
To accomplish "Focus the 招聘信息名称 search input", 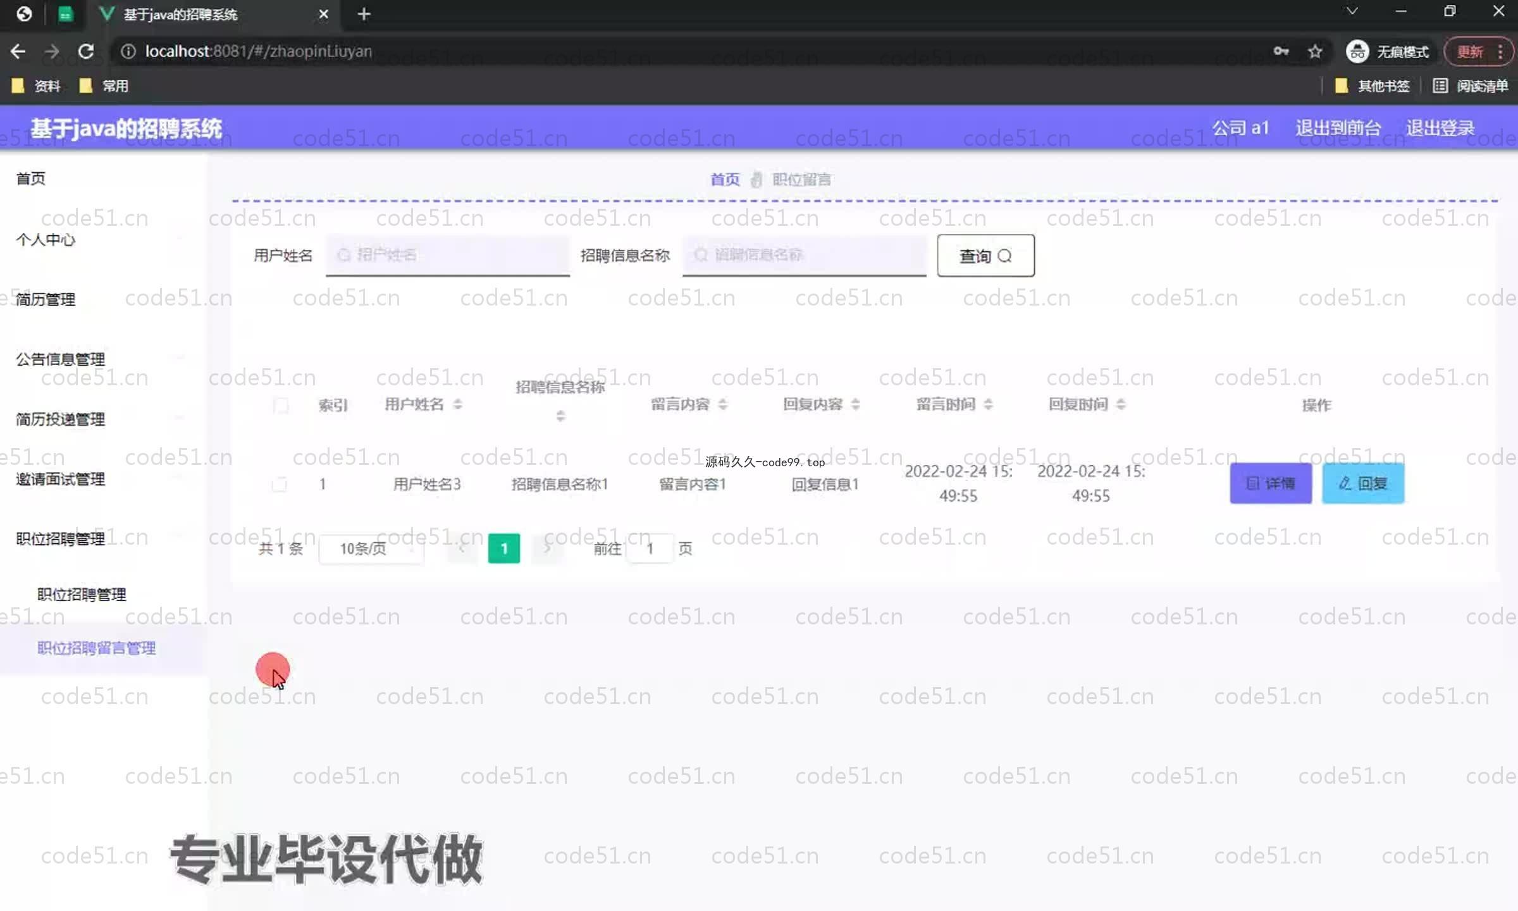I will [x=805, y=255].
